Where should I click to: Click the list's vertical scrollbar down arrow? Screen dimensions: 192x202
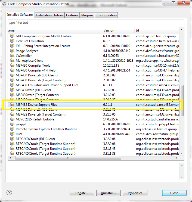[182, 153]
